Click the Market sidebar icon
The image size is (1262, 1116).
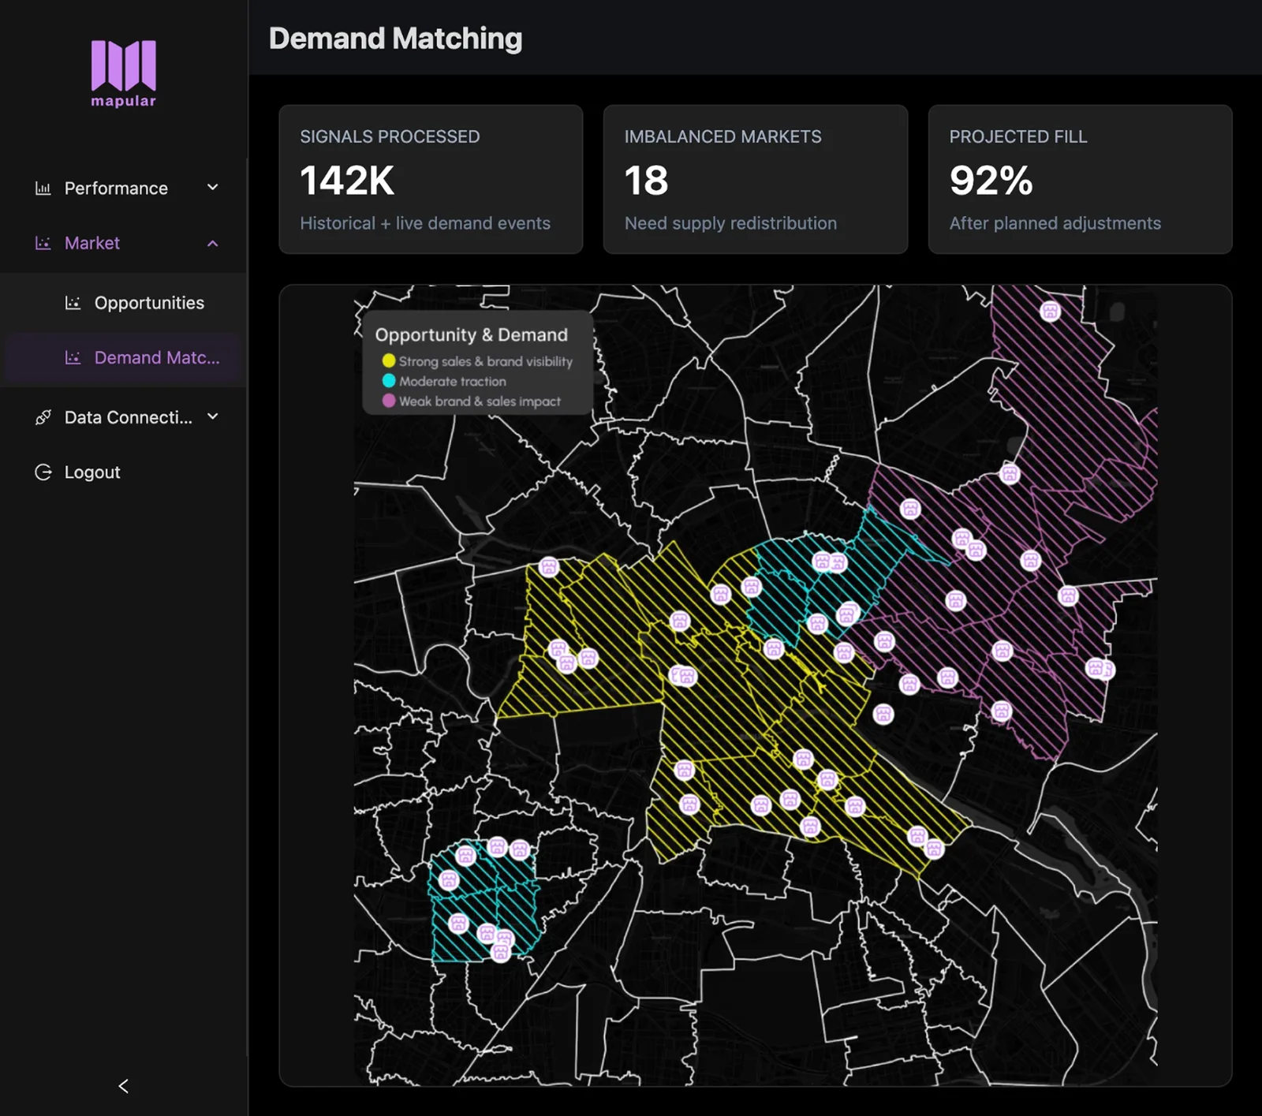[42, 243]
